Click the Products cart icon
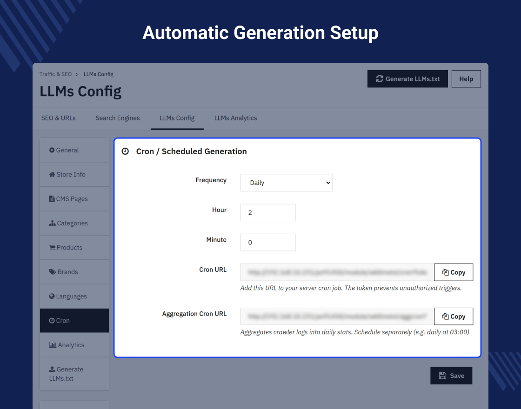 tap(52, 247)
